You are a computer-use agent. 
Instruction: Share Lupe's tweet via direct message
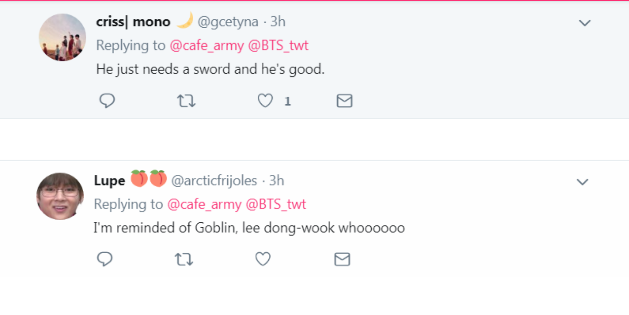342,260
